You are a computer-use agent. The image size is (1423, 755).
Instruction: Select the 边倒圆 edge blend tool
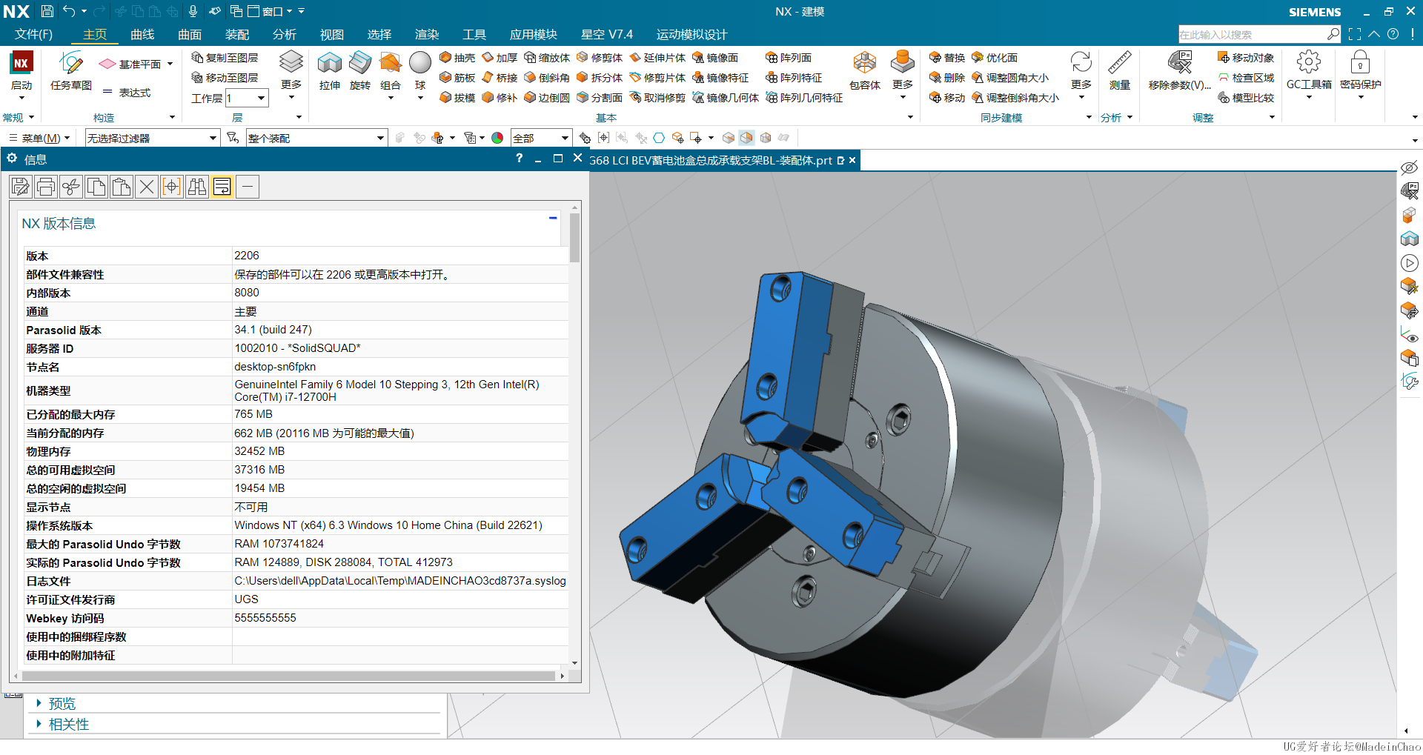tap(547, 97)
